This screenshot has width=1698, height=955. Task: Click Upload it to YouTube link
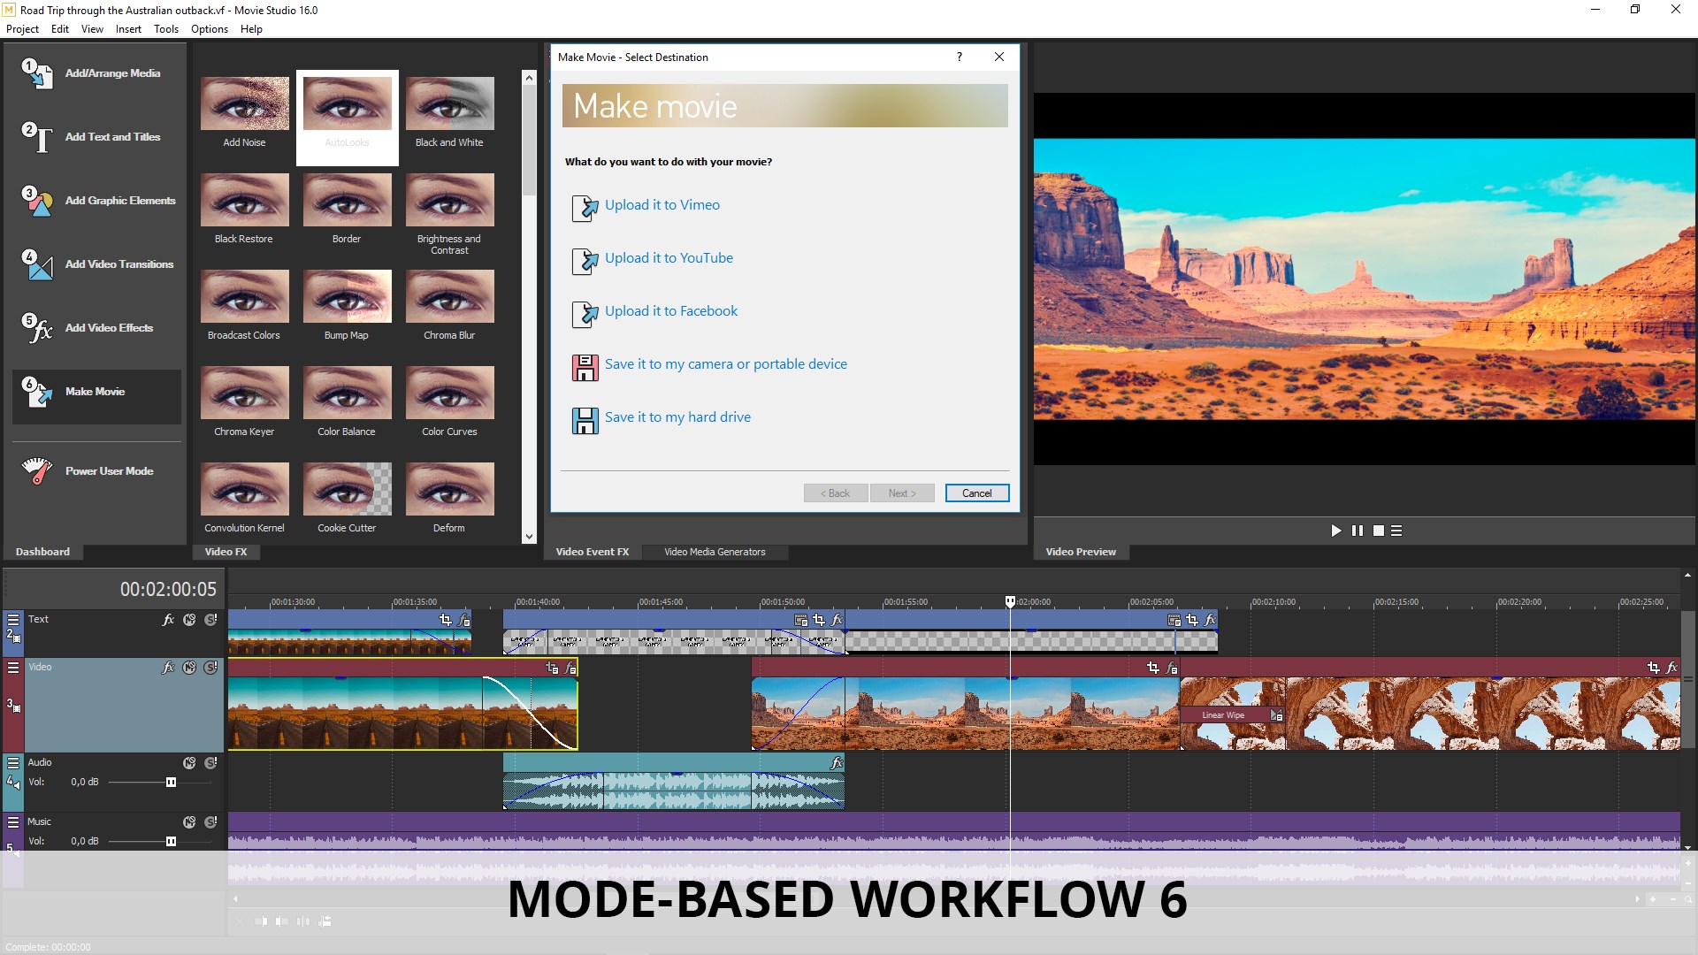[x=669, y=258]
